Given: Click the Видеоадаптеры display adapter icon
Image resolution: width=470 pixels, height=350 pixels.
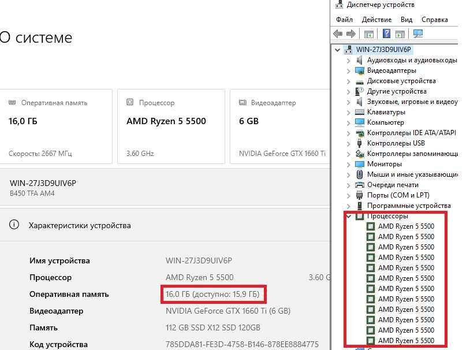Looking at the screenshot, I should [x=359, y=70].
